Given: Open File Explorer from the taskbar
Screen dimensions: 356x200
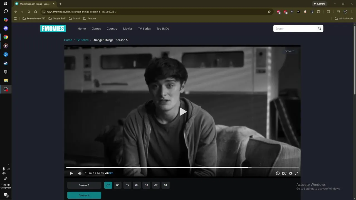Looking at the screenshot, I should pos(6,81).
